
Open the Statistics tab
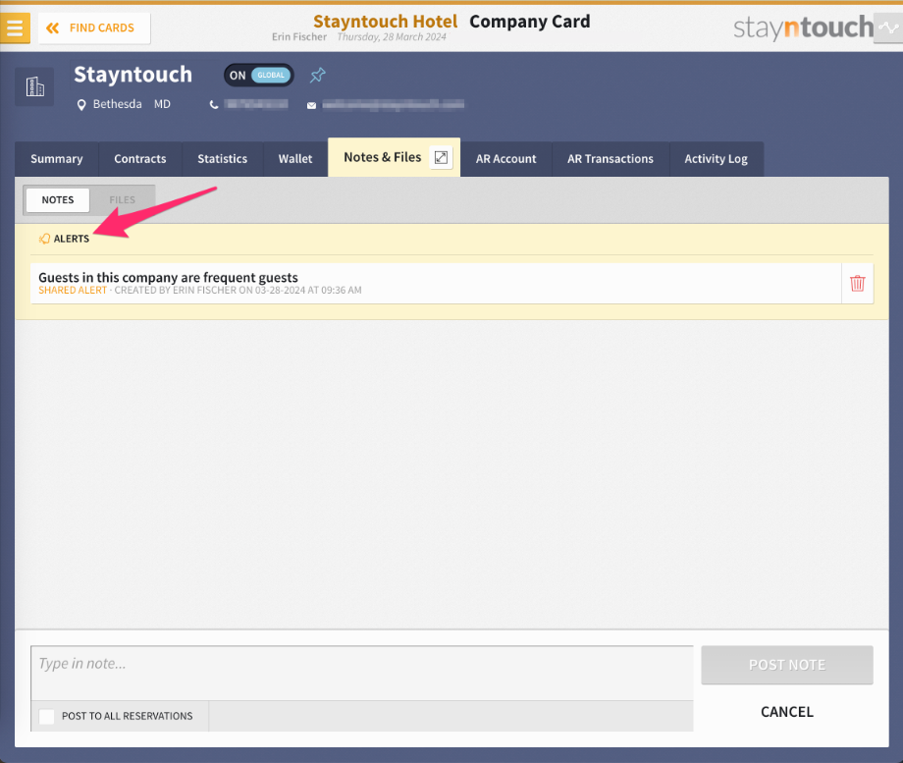click(222, 159)
